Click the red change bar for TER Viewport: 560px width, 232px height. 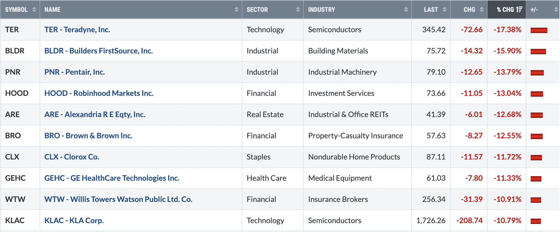[539, 30]
